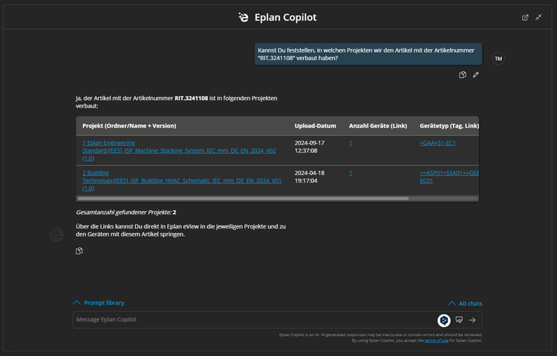Click the Anzahl Geräte (Link) column header
The height and width of the screenshot is (356, 557).
pyautogui.click(x=378, y=126)
